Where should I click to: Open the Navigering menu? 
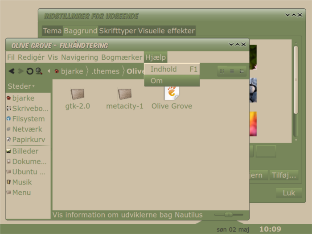pyautogui.click(x=79, y=57)
